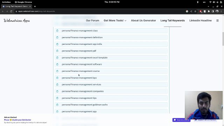Image resolution: width=224 pixels, height=126 pixels.
Task: Open system volume indicator
Action: [x=214, y=2]
